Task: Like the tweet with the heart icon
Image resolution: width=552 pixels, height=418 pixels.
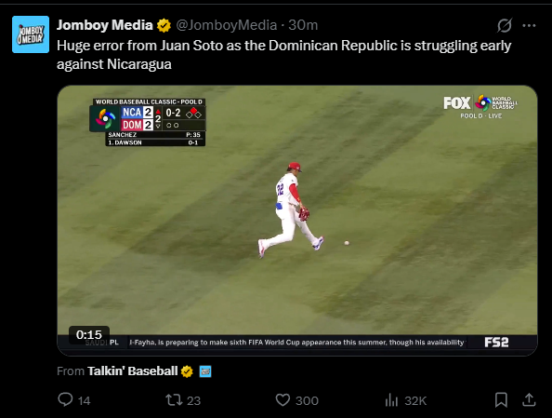Action: click(x=283, y=400)
